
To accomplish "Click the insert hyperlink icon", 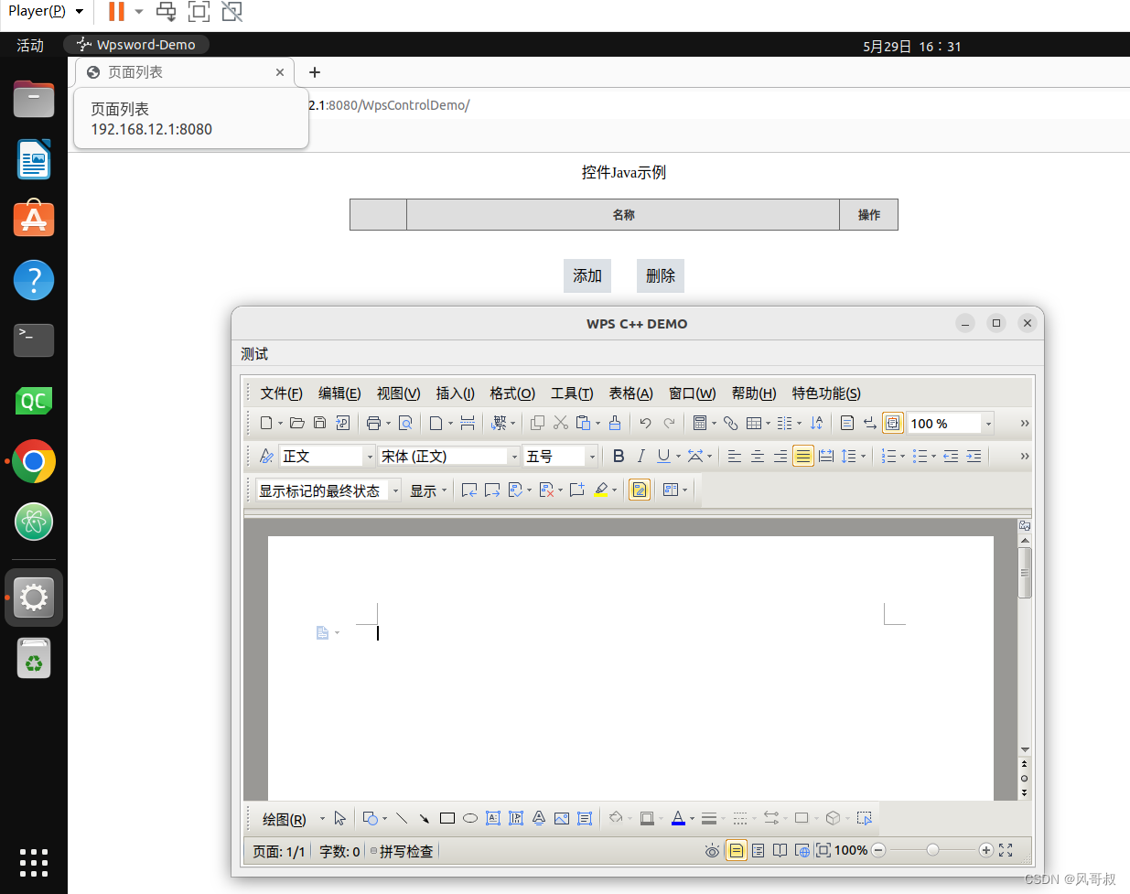I will (730, 423).
